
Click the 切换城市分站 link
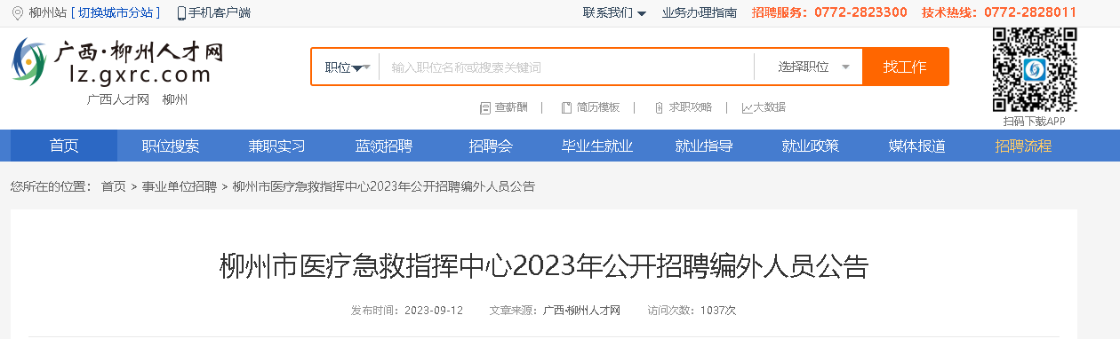click(116, 12)
